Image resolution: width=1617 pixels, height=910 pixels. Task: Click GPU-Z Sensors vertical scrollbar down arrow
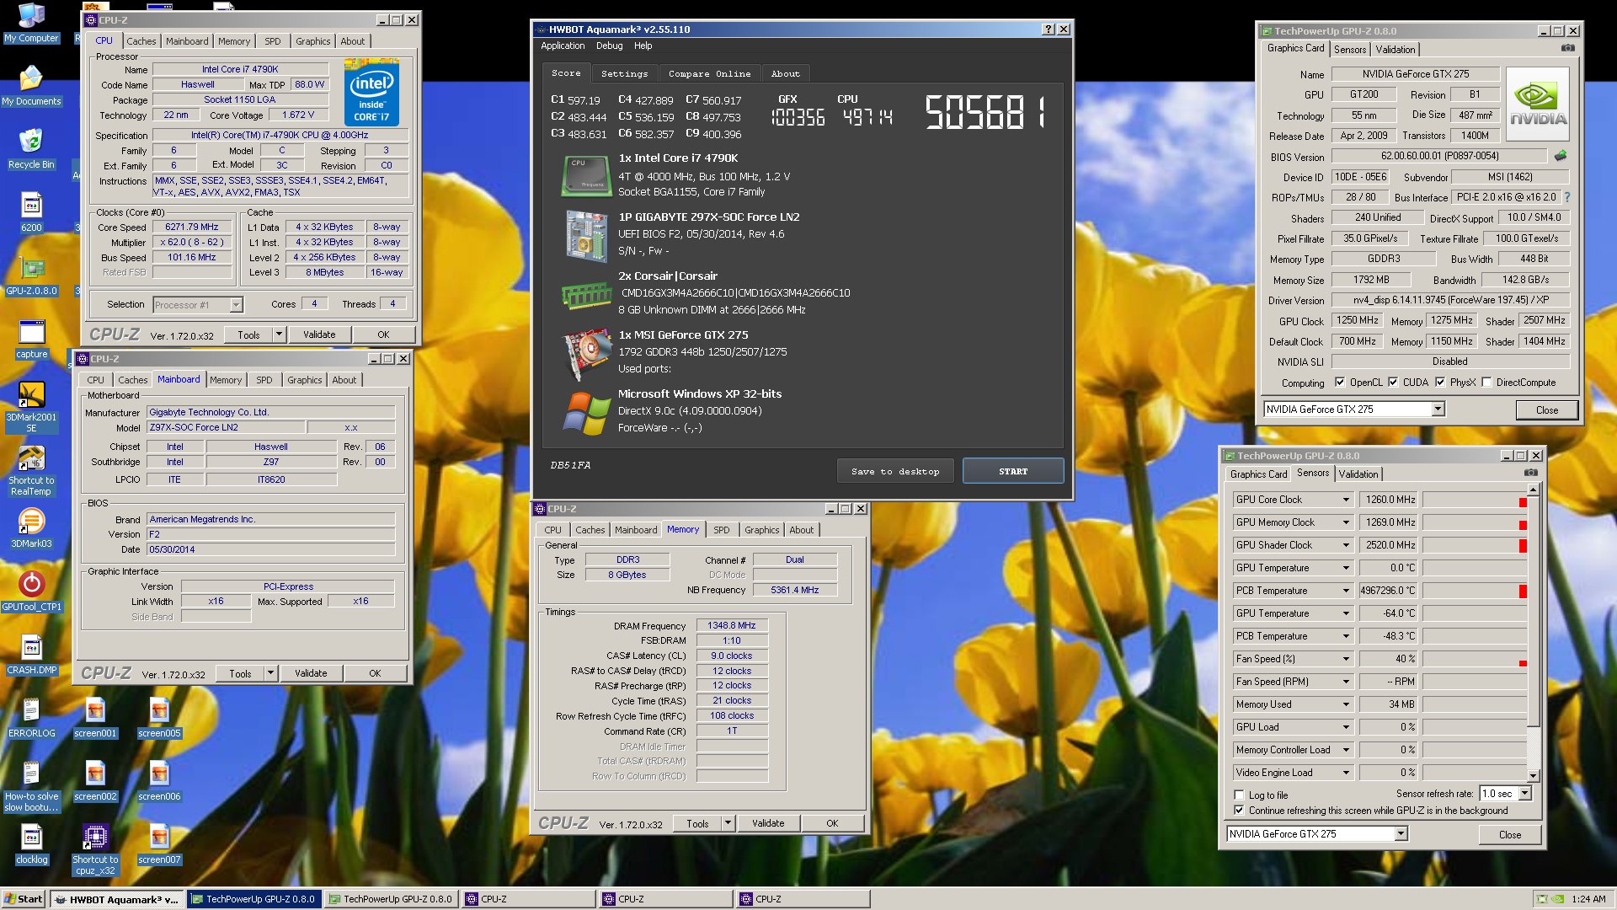pos(1533,775)
